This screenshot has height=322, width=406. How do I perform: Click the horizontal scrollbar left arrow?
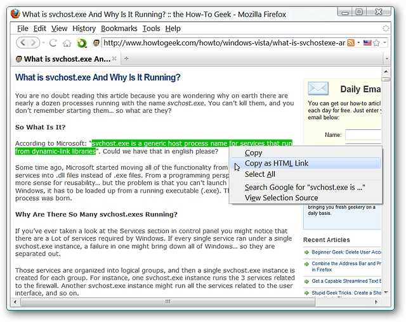tap(15, 302)
